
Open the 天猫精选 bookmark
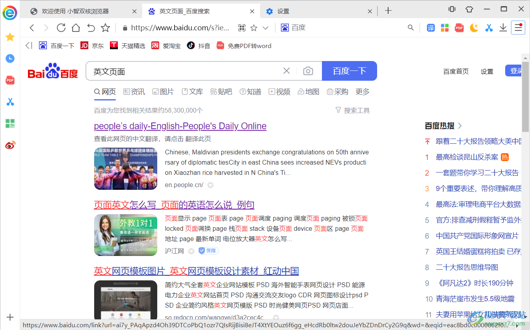[x=128, y=46]
